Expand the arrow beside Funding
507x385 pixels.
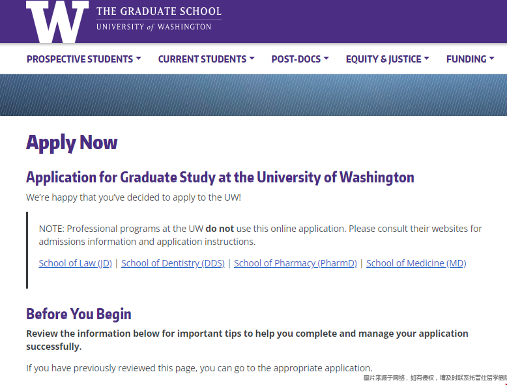coord(492,59)
